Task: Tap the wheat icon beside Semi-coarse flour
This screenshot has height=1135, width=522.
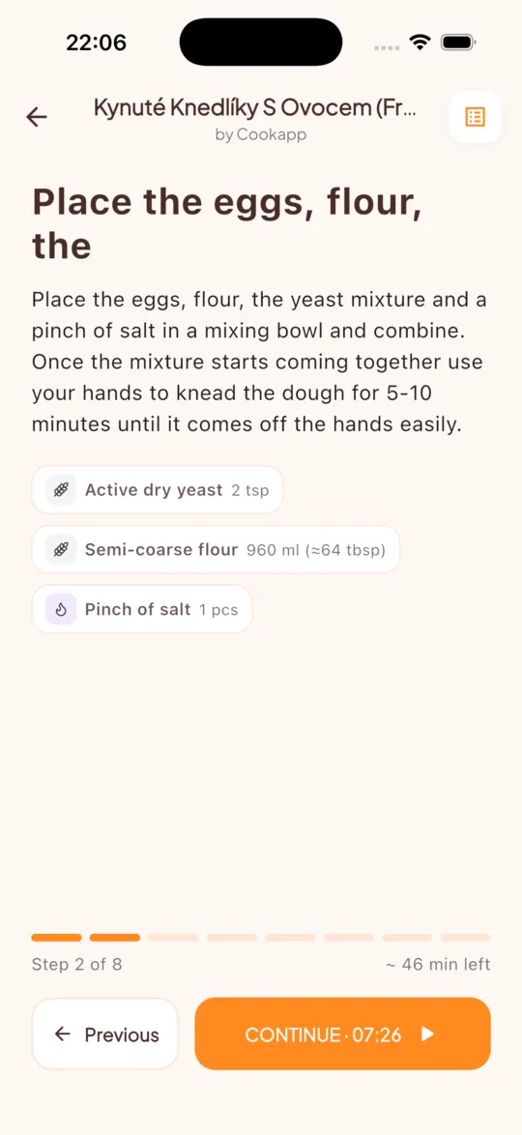Action: 61,549
